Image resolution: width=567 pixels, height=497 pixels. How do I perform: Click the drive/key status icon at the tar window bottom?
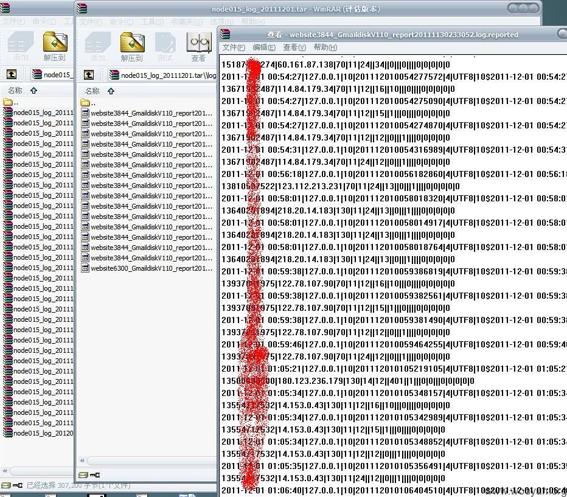pos(89,475)
